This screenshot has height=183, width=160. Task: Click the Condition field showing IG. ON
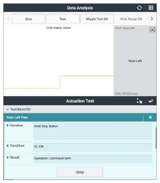point(93,147)
